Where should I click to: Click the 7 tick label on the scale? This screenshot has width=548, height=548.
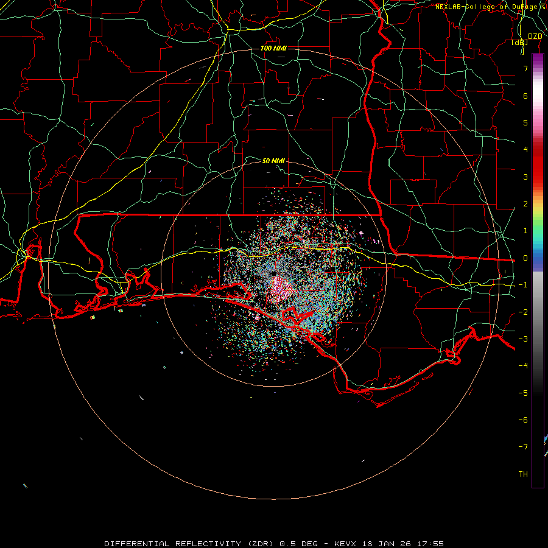click(x=525, y=68)
